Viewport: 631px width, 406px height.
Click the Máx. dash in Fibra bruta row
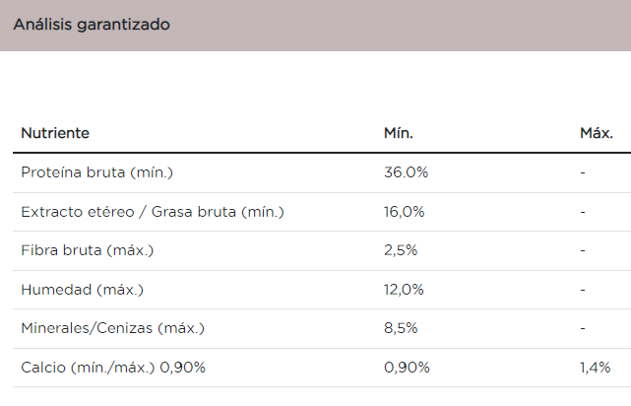(583, 250)
